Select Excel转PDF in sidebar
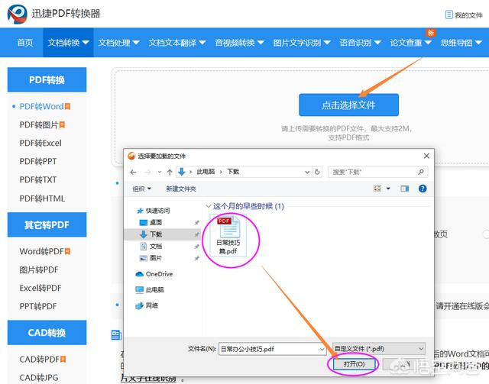Image resolution: width=489 pixels, height=384 pixels. point(40,288)
